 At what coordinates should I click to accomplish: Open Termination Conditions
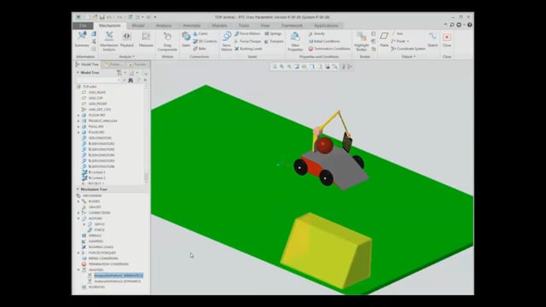tap(329, 49)
